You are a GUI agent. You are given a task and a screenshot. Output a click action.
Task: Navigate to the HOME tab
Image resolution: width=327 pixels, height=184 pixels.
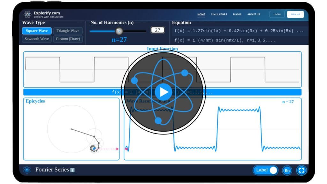click(201, 14)
